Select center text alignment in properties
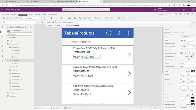Screen dimensions: 196x110 click(186, 53)
